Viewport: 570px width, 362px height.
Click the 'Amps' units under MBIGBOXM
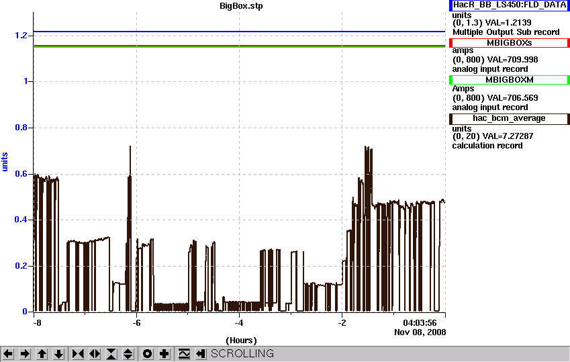click(x=463, y=89)
